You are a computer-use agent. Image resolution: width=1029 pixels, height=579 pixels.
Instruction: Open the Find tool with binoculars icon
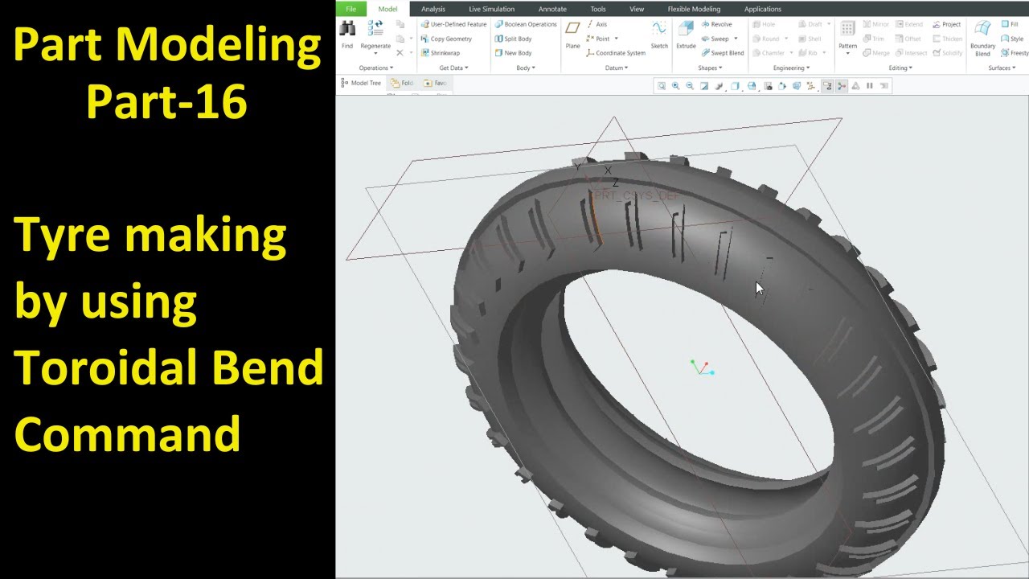click(347, 35)
